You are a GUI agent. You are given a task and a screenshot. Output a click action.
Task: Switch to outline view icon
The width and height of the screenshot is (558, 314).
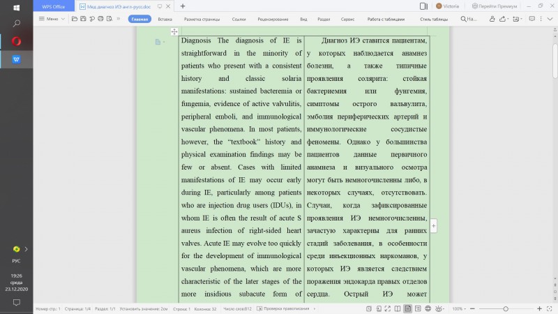(418, 308)
